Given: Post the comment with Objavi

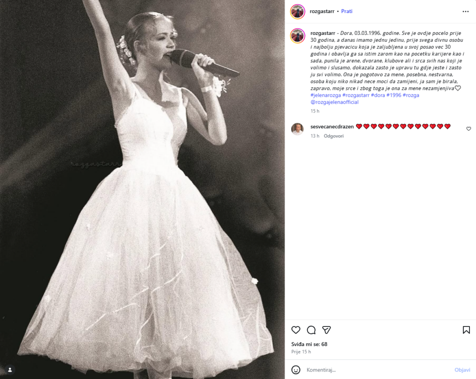Looking at the screenshot, I should [462, 370].
